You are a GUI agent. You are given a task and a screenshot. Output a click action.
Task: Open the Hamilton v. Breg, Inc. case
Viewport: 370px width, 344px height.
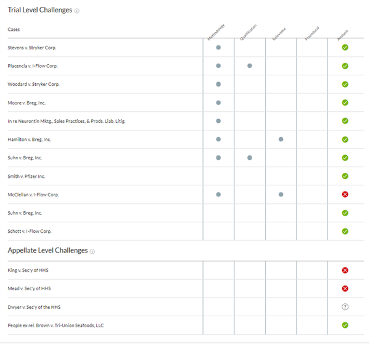[29, 140]
